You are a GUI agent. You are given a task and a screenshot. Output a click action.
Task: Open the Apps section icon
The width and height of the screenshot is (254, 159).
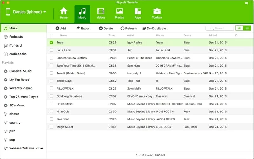tap(138, 12)
